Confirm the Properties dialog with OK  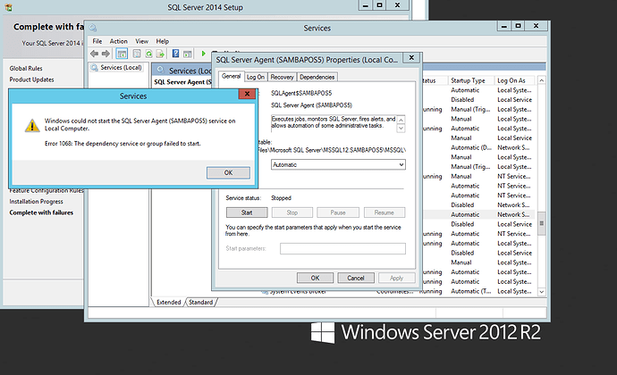pyautogui.click(x=315, y=278)
